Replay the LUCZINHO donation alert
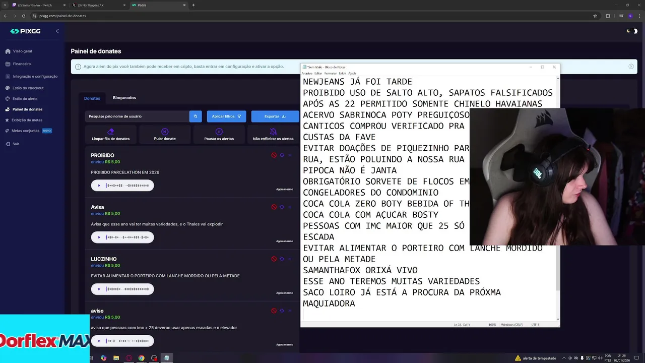The height and width of the screenshot is (363, 645). pos(282,259)
